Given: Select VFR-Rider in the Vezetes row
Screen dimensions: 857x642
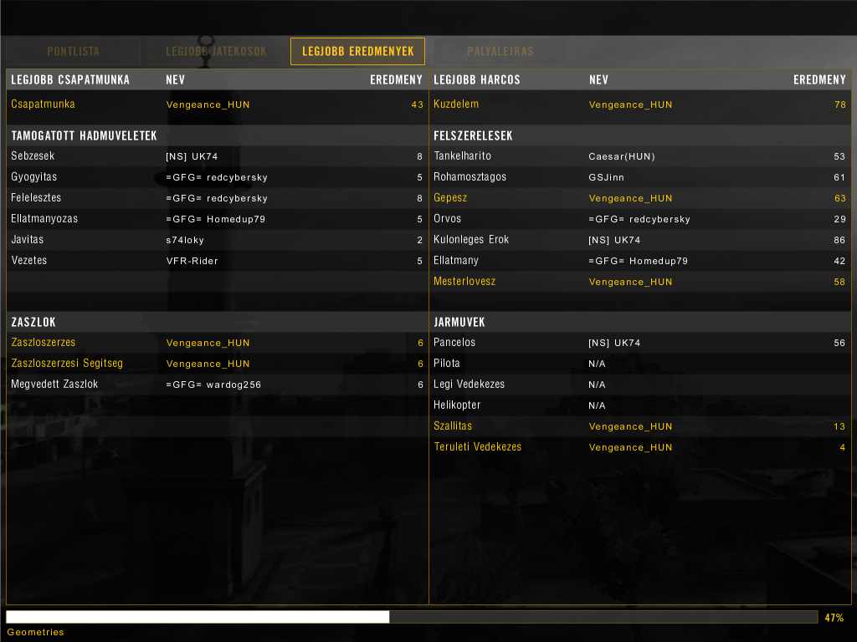Looking at the screenshot, I should [192, 261].
